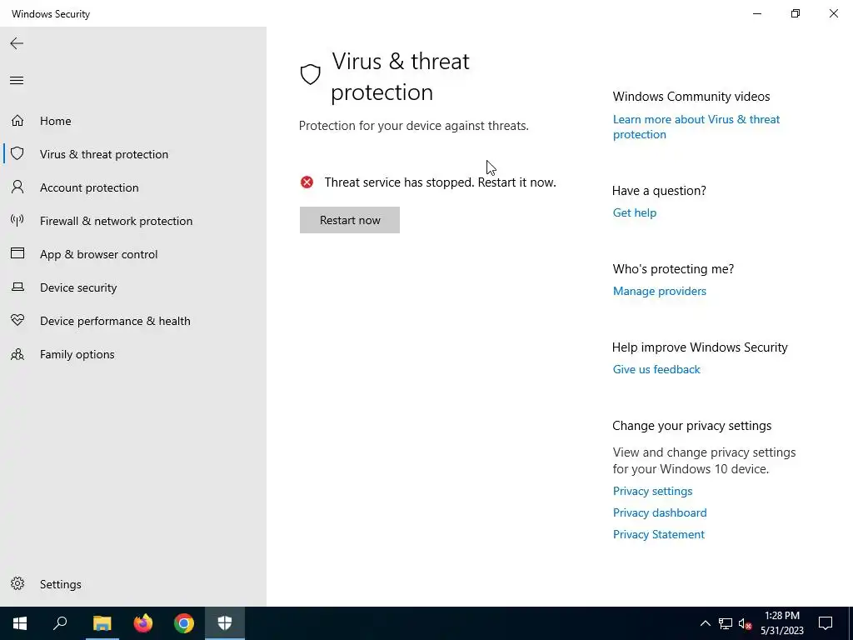
Task: Click the laptop icon for Device security
Action: [17, 287]
